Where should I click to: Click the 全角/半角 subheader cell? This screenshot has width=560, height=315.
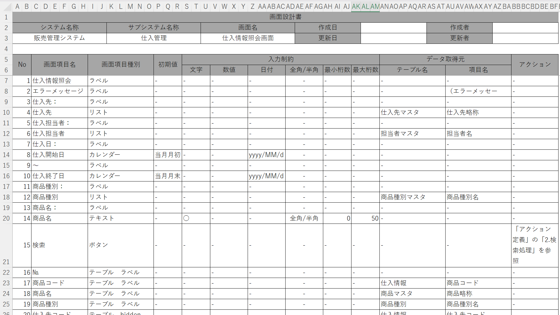pos(304,70)
